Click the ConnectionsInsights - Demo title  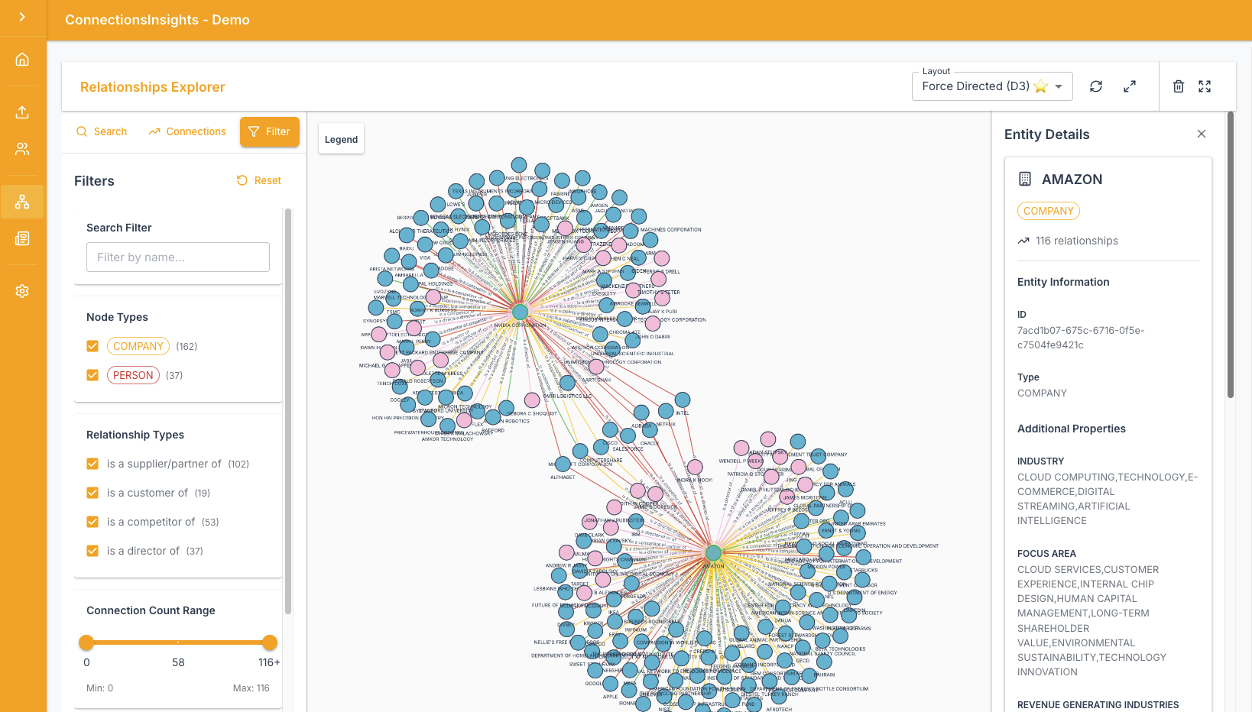coord(157,20)
